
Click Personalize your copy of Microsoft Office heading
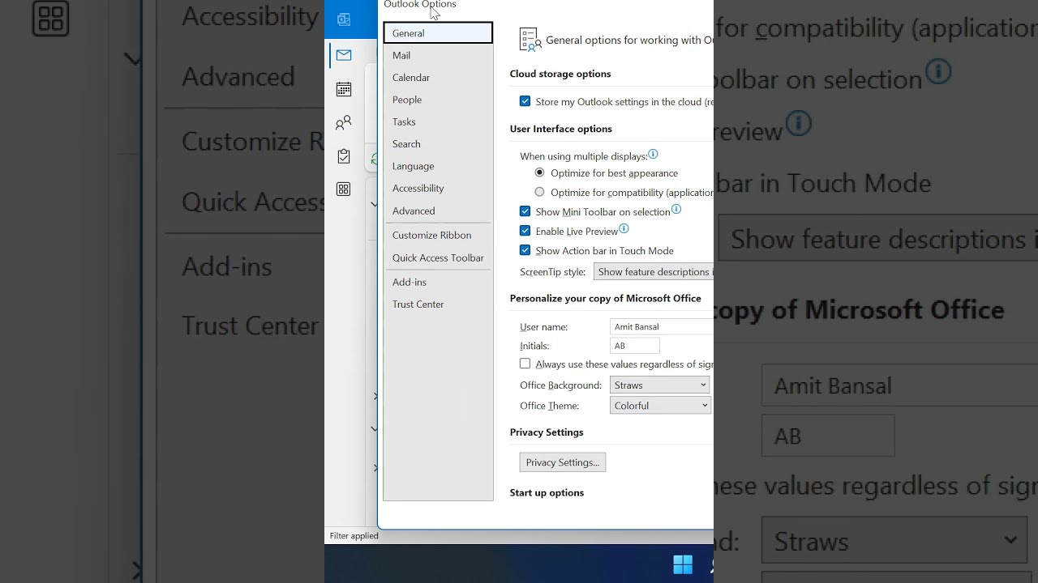click(x=606, y=298)
